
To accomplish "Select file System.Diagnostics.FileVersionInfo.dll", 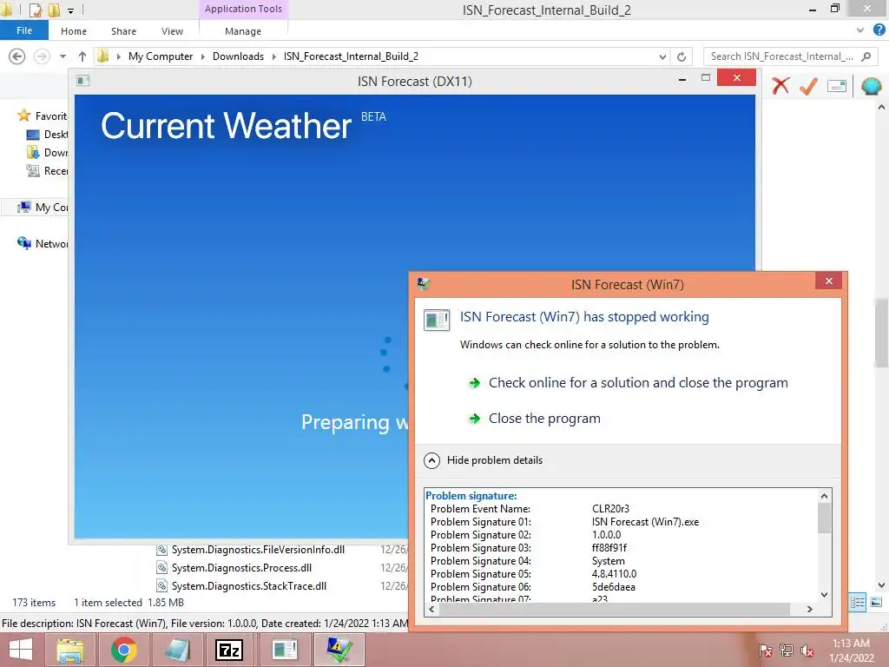I will point(258,550).
